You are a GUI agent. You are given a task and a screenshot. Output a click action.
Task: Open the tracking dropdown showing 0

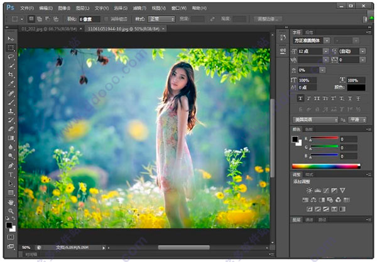tap(363, 60)
